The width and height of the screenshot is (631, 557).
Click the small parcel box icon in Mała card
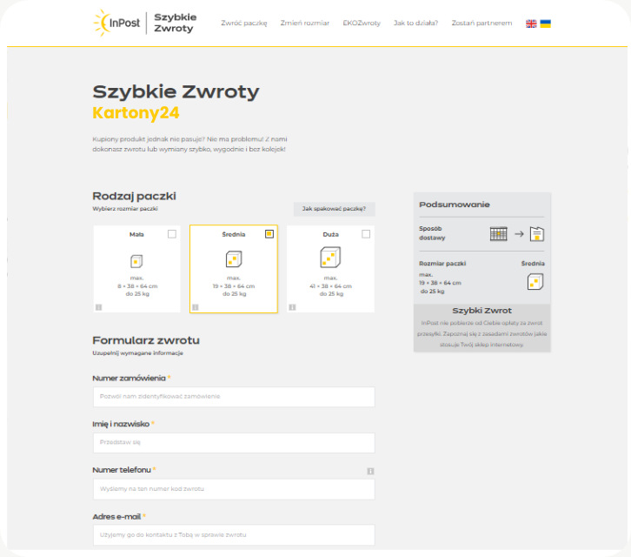point(136,261)
